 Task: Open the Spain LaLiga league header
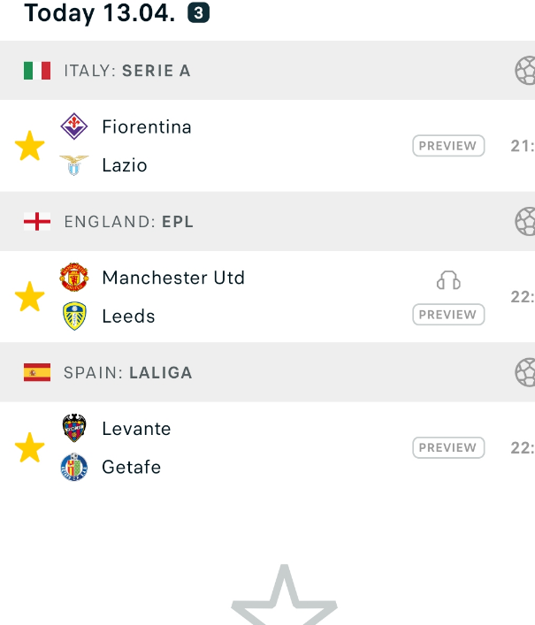point(267,372)
